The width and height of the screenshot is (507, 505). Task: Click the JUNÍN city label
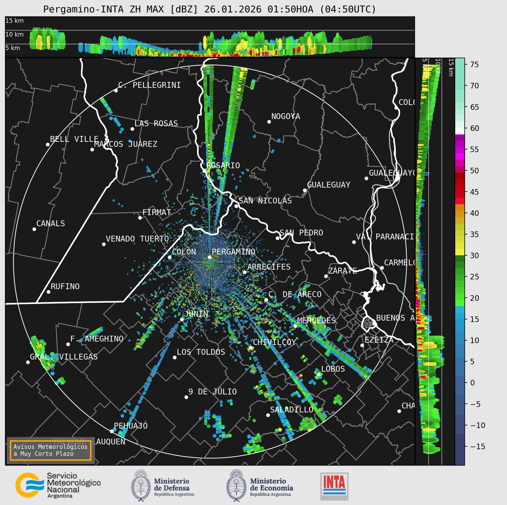click(196, 314)
